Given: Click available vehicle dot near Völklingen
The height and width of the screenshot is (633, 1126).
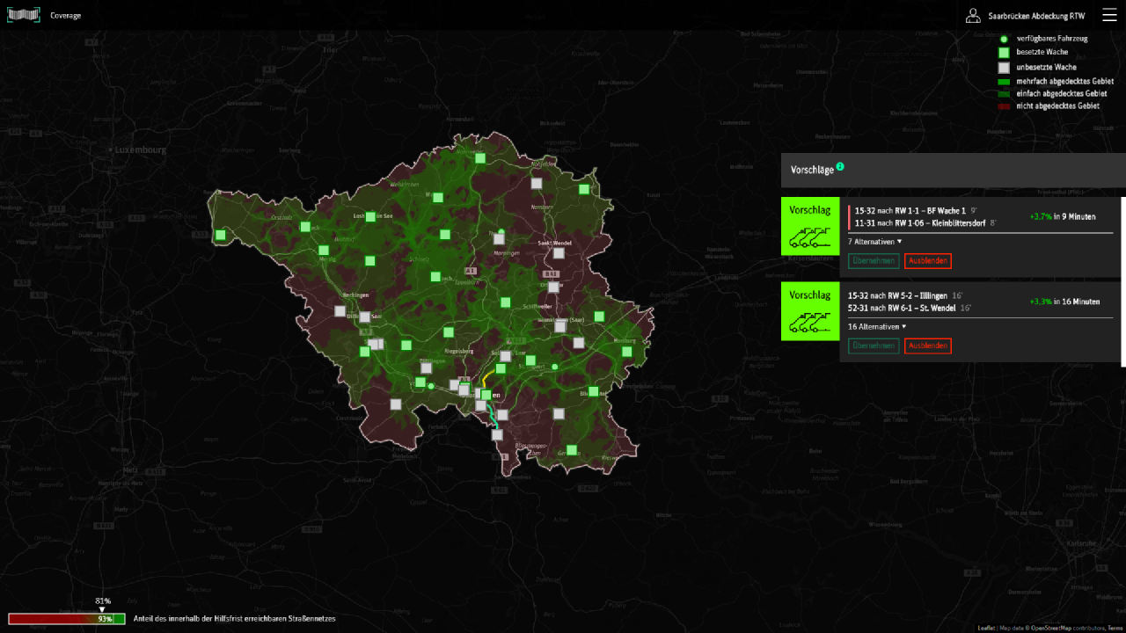Looking at the screenshot, I should [431, 386].
